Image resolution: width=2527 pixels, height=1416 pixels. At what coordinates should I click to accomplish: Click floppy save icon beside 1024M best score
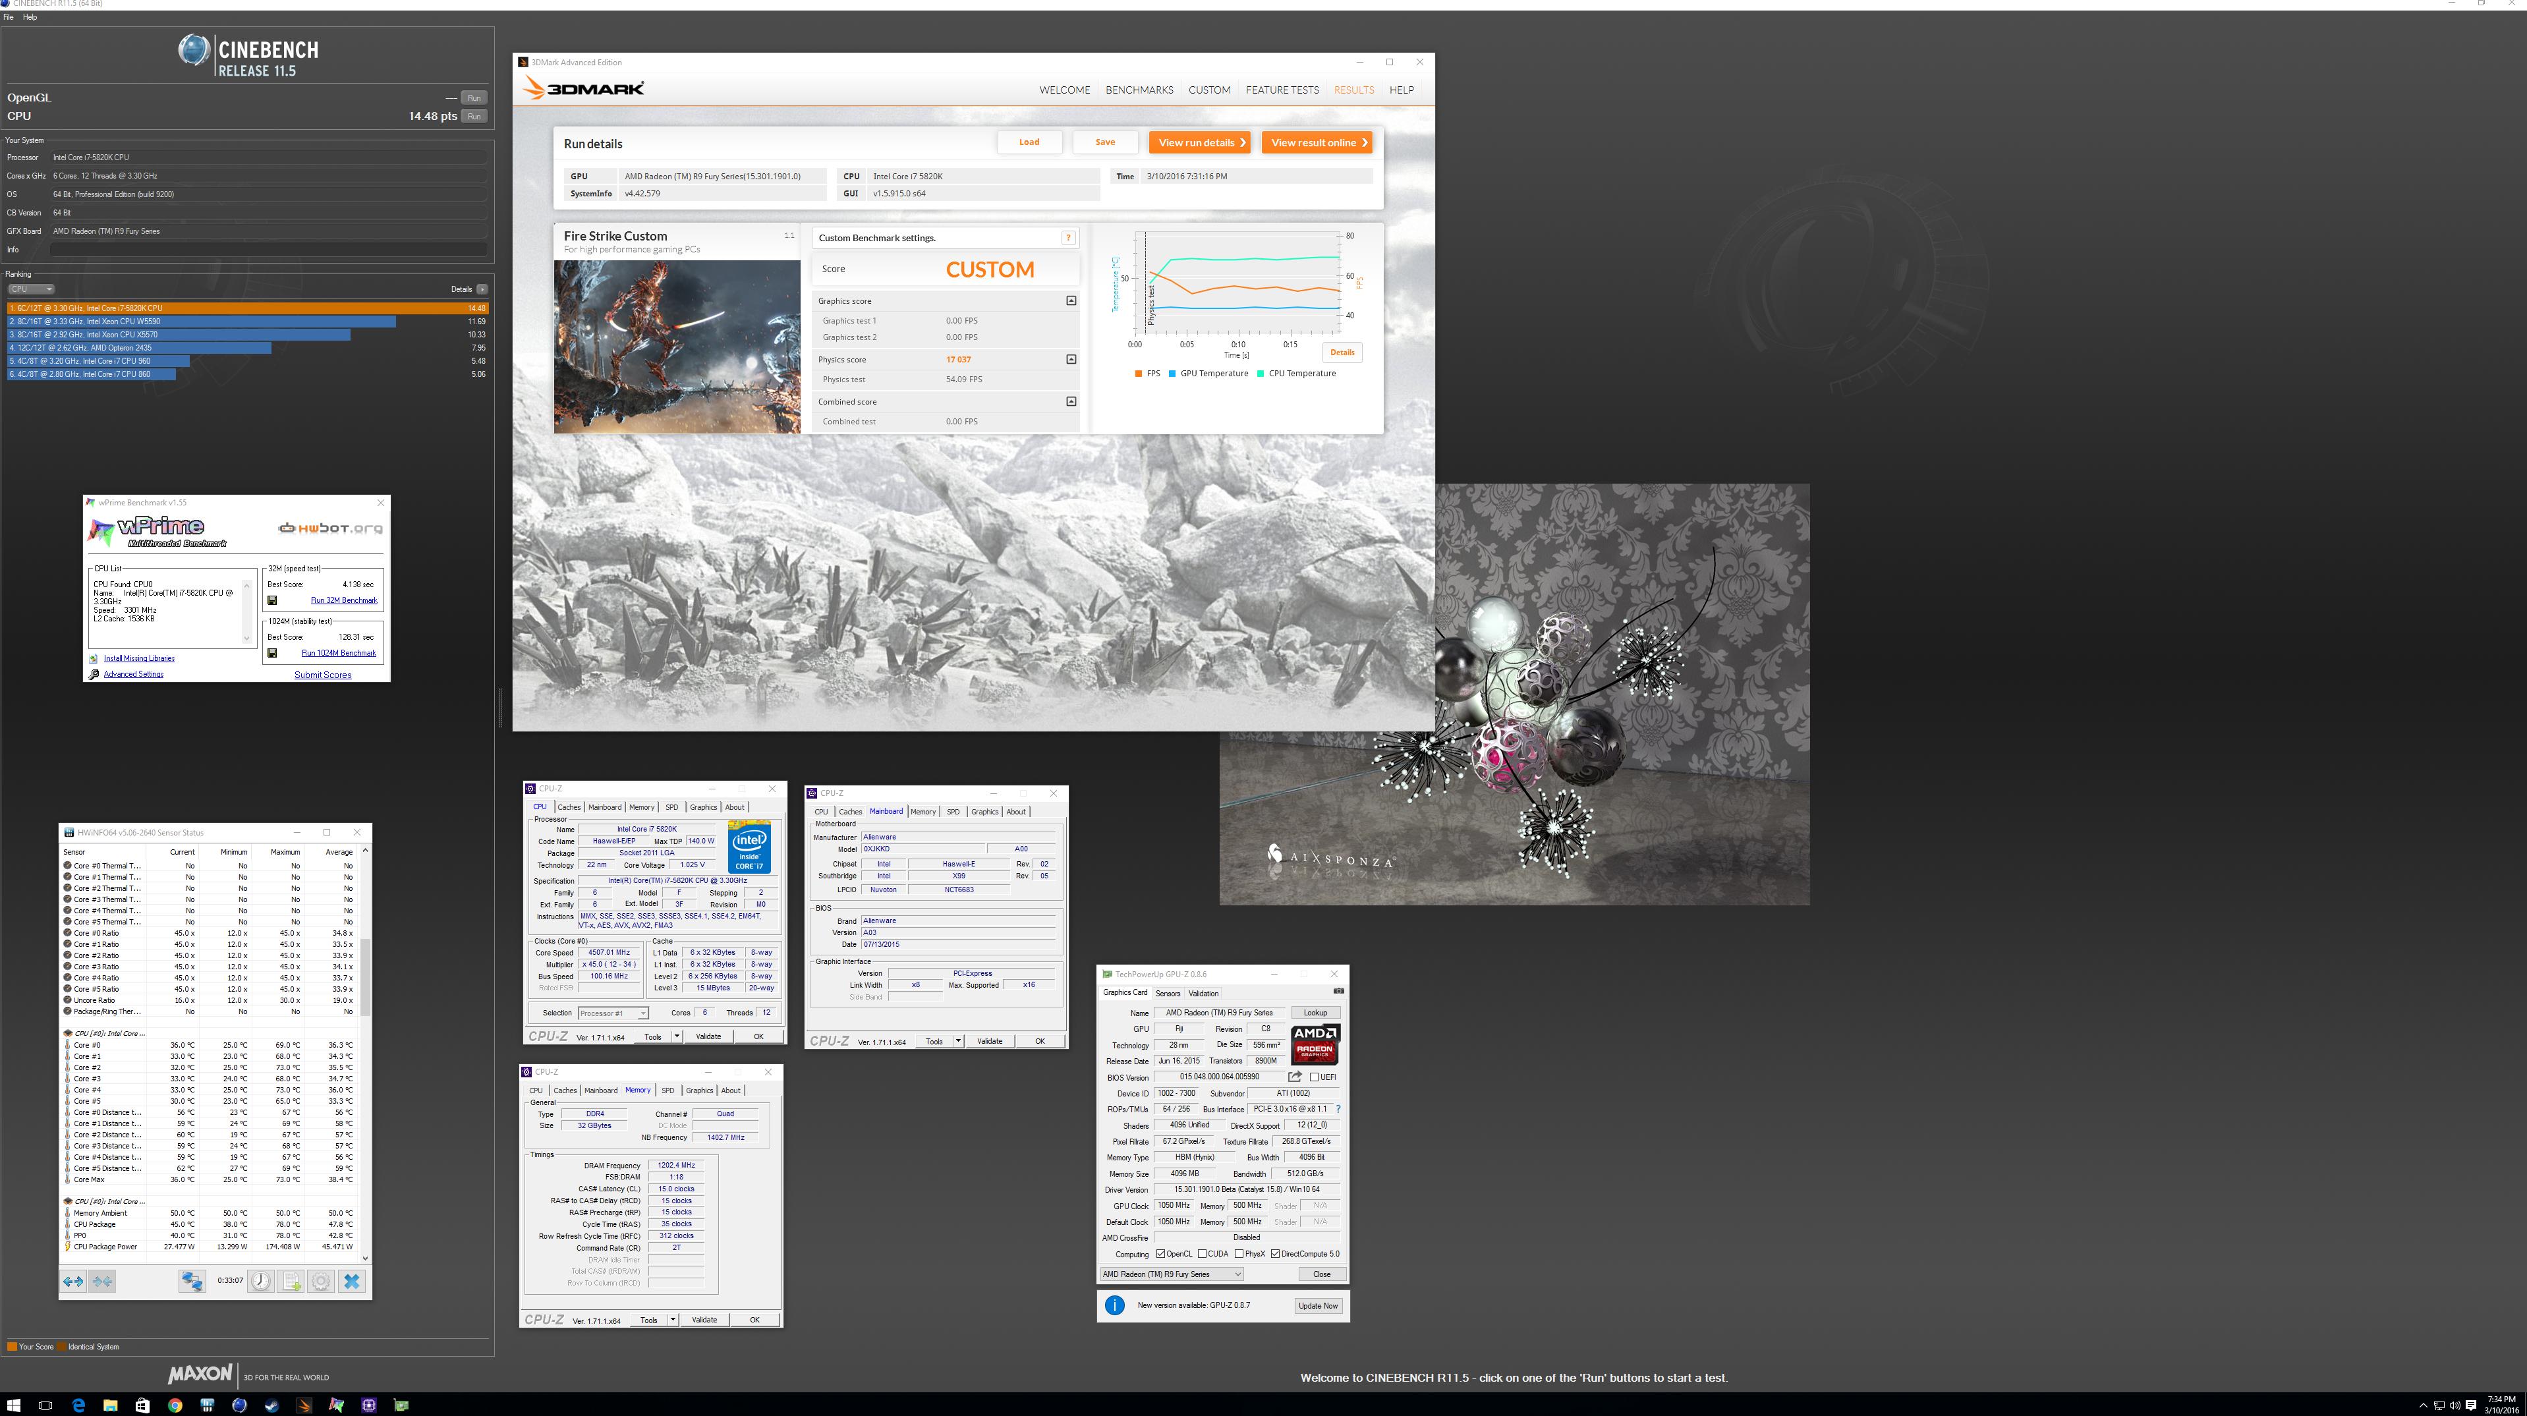[273, 653]
